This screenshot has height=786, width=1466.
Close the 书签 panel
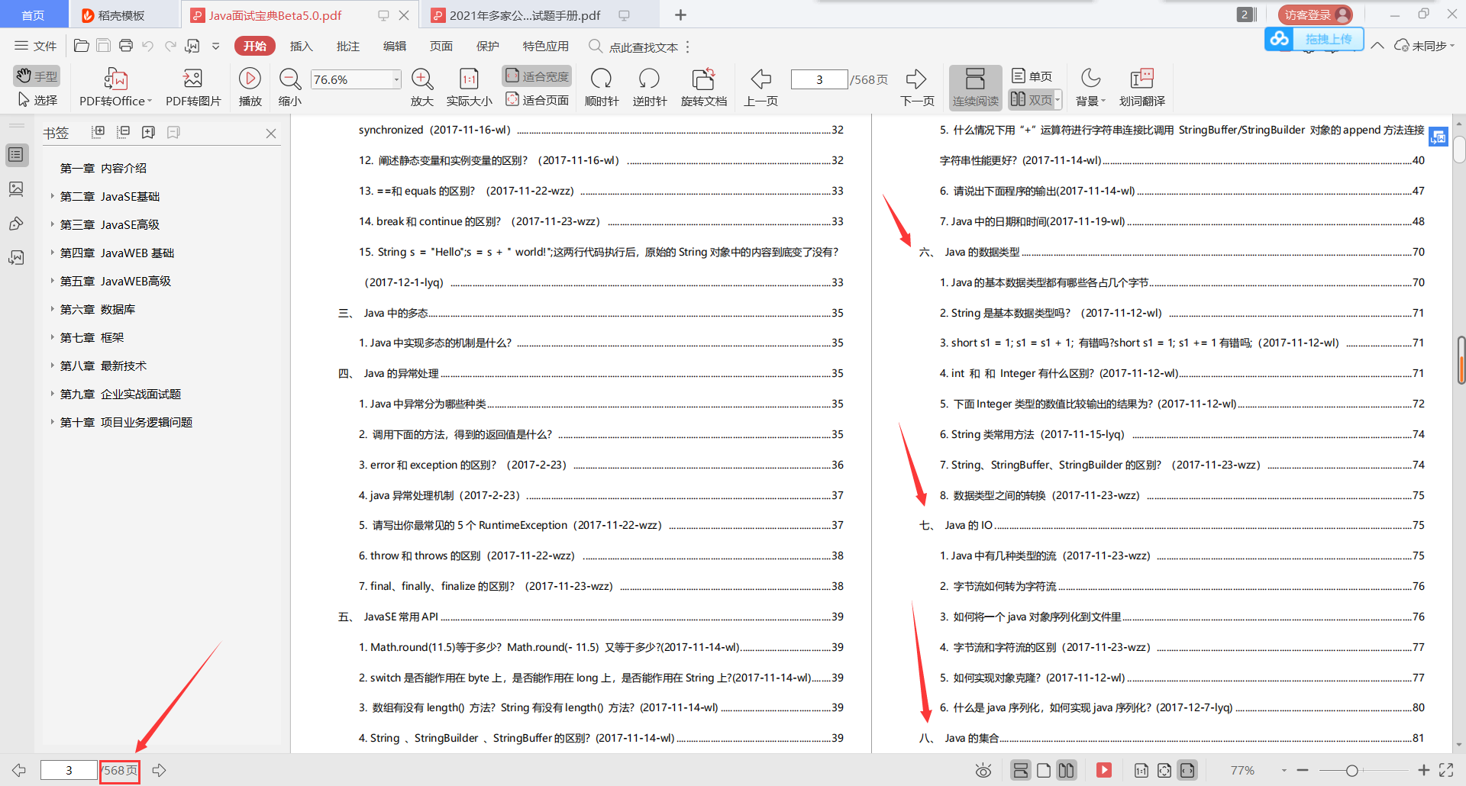pos(271,133)
